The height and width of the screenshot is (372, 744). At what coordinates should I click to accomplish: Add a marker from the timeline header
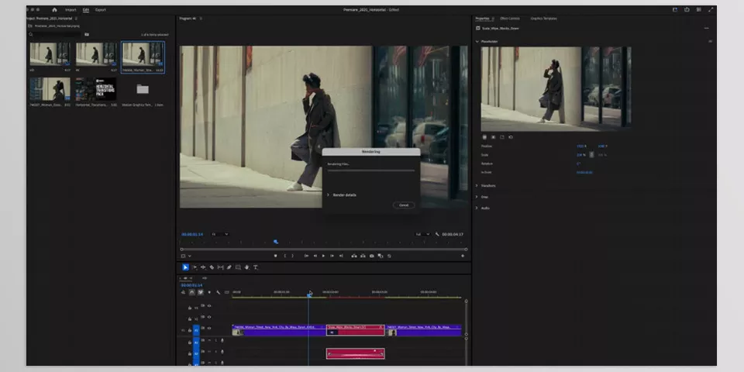(x=209, y=292)
